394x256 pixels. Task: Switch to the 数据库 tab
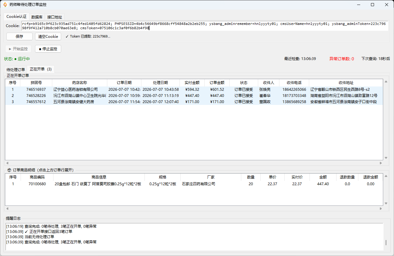click(x=37, y=17)
